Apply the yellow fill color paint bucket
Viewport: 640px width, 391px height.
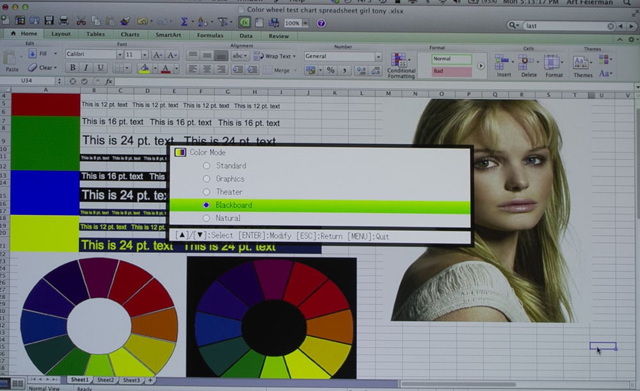(145, 68)
